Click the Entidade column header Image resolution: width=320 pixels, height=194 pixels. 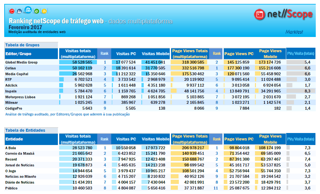pos(15,139)
